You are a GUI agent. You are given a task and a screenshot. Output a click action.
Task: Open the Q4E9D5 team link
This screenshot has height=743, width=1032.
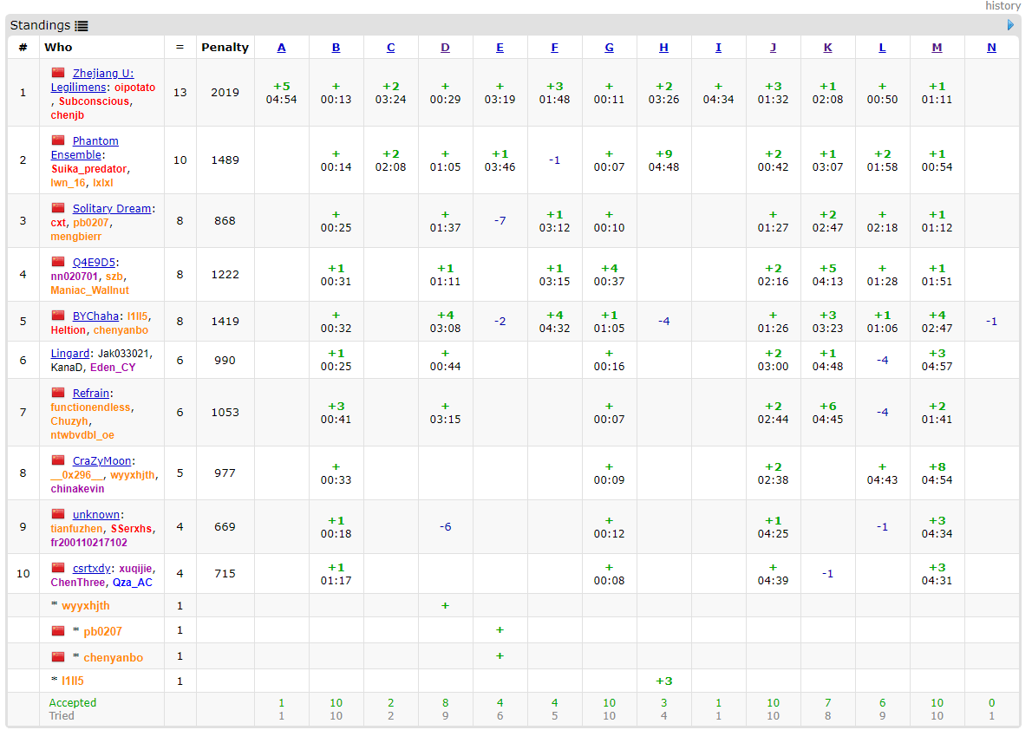[x=94, y=262]
